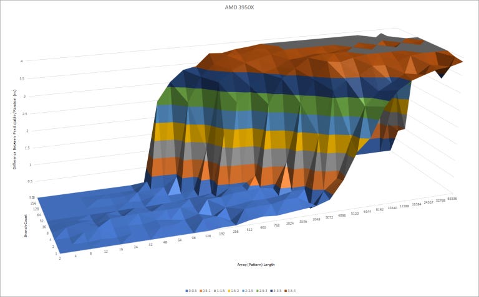Click the 600 array length label
The height and width of the screenshot is (297, 479).
[x=263, y=227]
